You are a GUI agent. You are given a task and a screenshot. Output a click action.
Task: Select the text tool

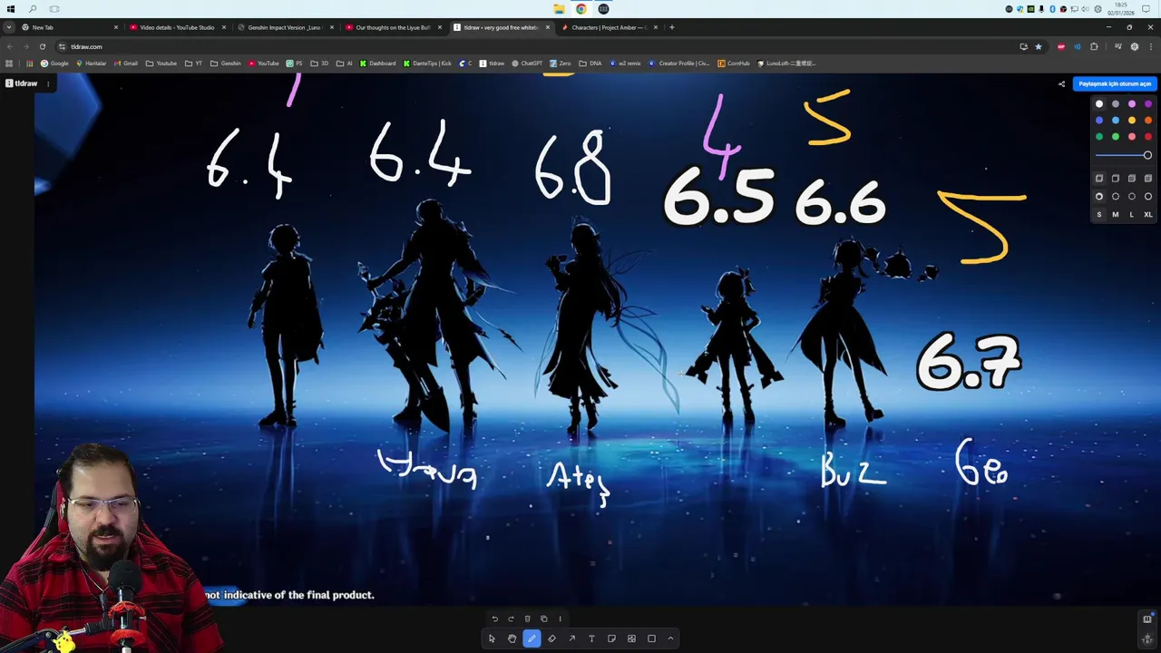click(591, 638)
